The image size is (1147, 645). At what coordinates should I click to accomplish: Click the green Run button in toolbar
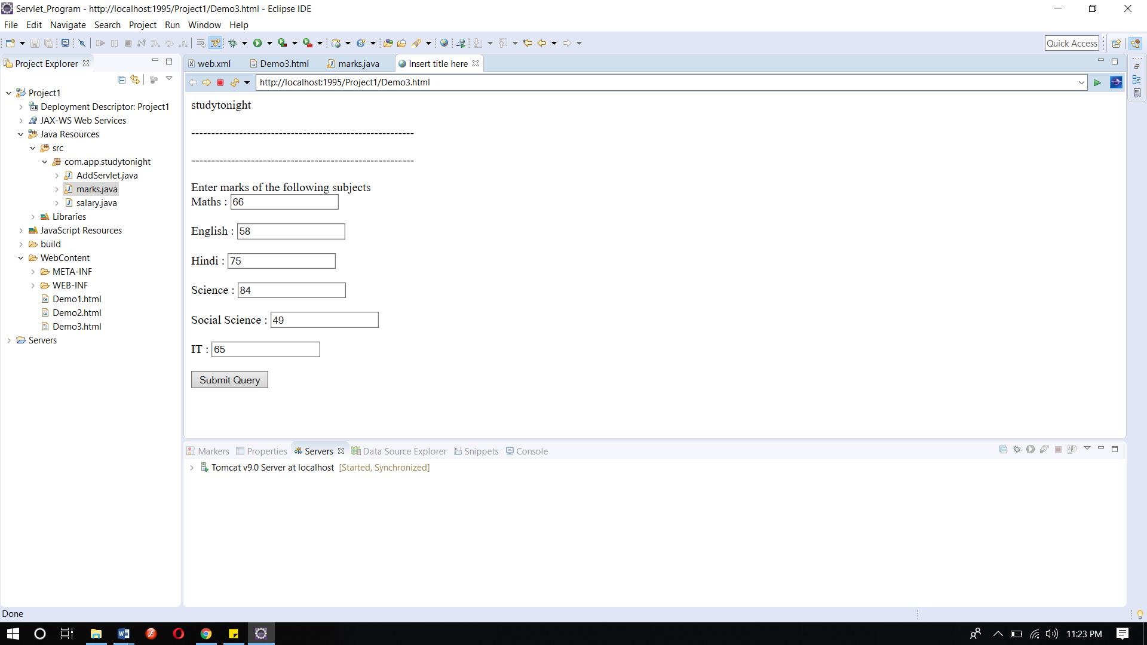(257, 43)
